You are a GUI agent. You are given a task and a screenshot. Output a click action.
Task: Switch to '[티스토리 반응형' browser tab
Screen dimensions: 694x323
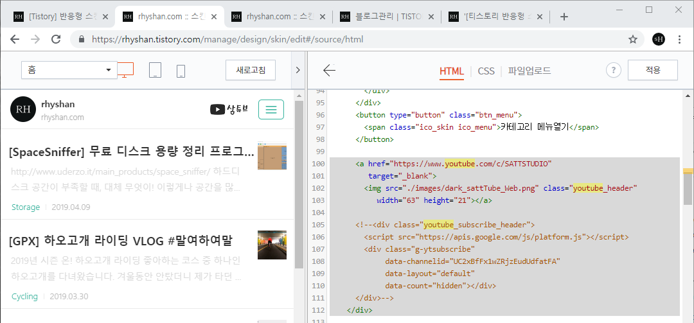click(495, 17)
